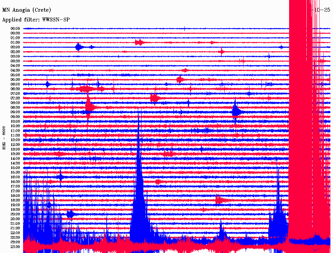Select the 06:00 time label
Image resolution: width=333 pixels, height=253 pixels.
[x=15, y=84]
